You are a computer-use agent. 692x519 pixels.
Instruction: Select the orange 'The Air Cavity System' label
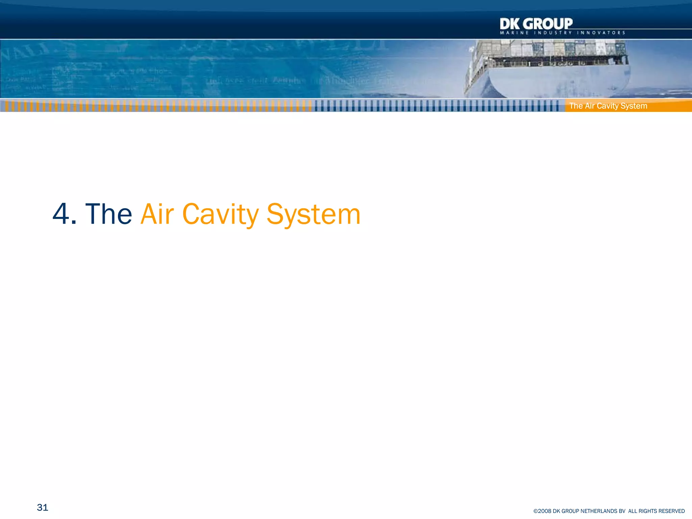[608, 106]
